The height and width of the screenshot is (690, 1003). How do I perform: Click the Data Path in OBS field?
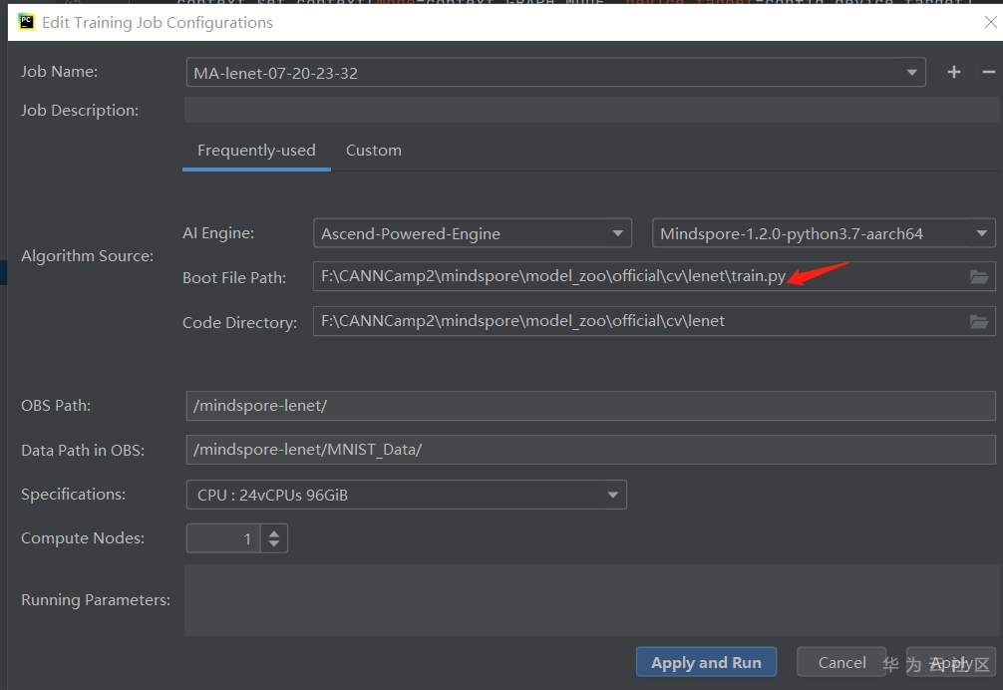[x=590, y=450]
